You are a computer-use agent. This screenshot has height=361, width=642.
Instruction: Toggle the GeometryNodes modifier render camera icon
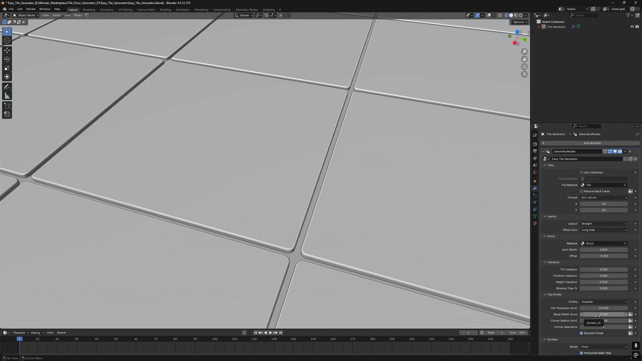(620, 151)
